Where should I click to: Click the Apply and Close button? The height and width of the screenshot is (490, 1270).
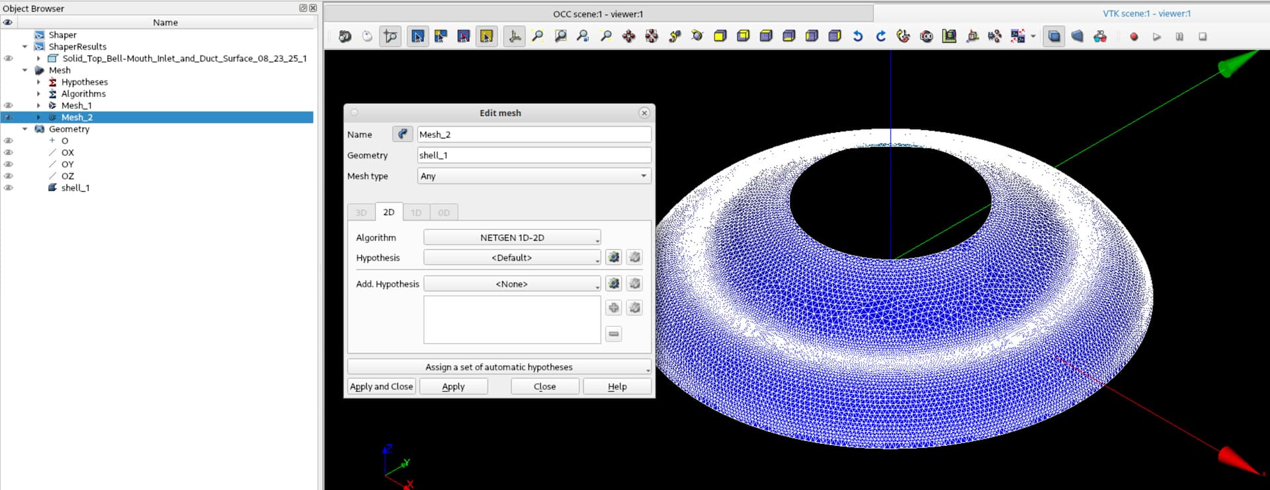381,386
